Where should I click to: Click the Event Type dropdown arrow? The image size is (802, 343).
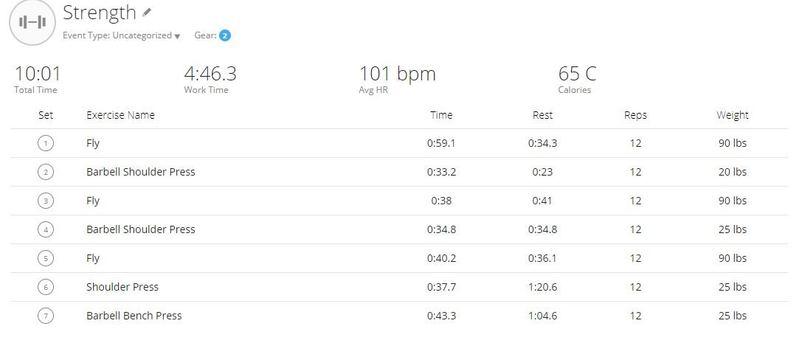(x=178, y=36)
